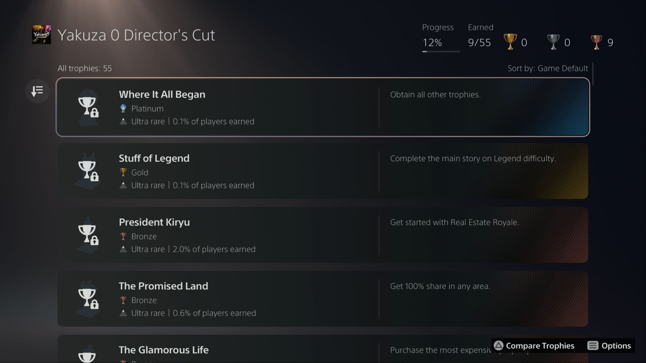646x363 pixels.
Task: Select the platinum trophy icon beside Where It All Began
Action: (x=123, y=108)
